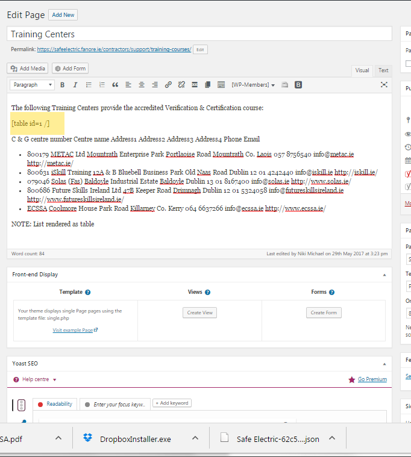Screen dimensions: 411x457
Task: Open the Readability tab in Yoast
Action: point(55,404)
